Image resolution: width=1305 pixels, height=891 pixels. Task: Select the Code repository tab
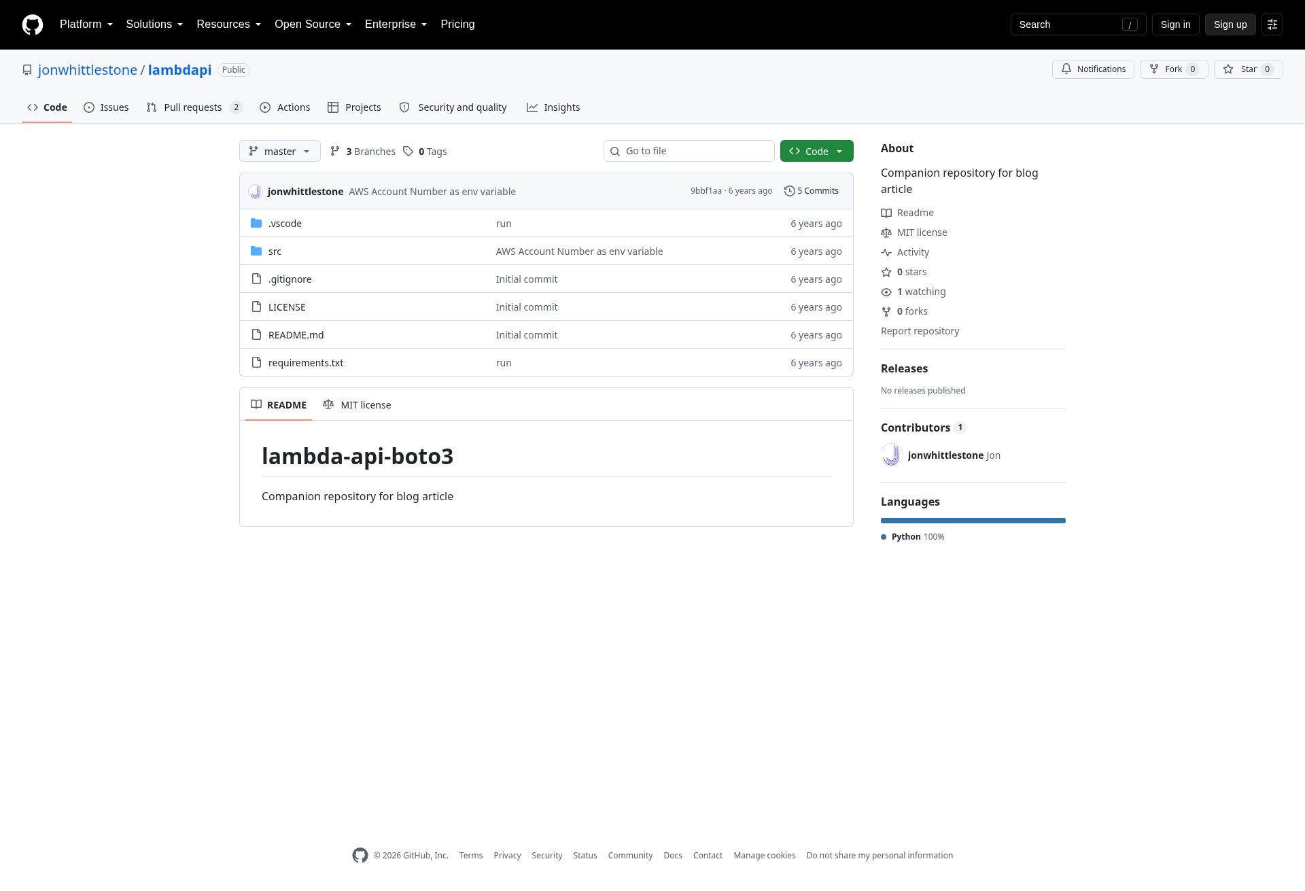point(47,107)
